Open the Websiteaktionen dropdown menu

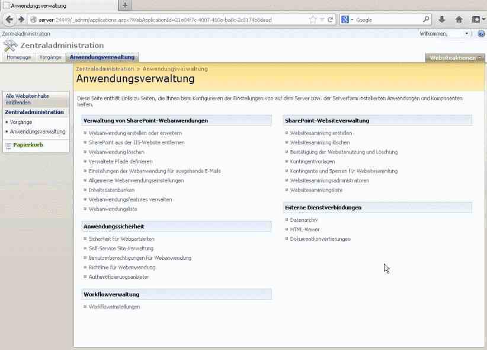click(454, 58)
